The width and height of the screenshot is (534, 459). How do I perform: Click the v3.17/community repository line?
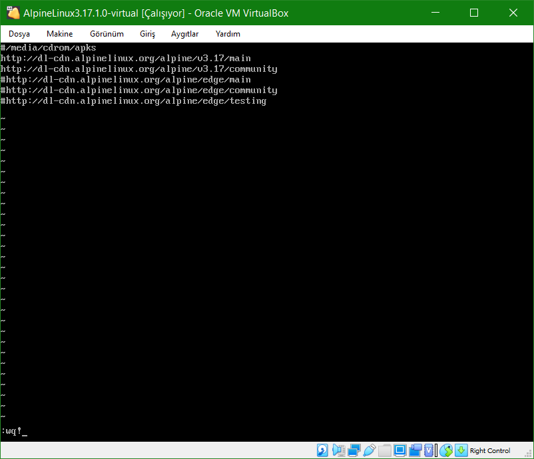click(139, 69)
